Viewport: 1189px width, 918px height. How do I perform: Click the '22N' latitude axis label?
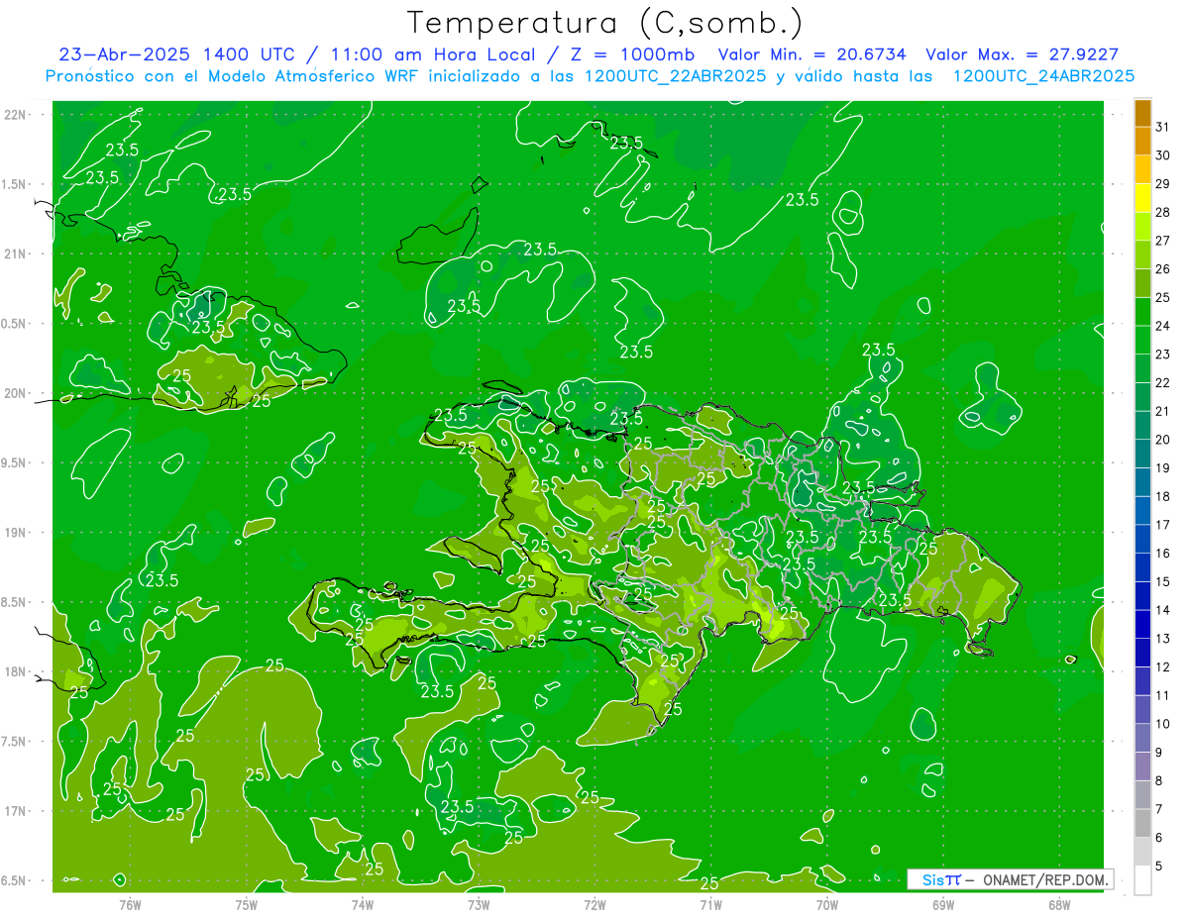[x=16, y=114]
